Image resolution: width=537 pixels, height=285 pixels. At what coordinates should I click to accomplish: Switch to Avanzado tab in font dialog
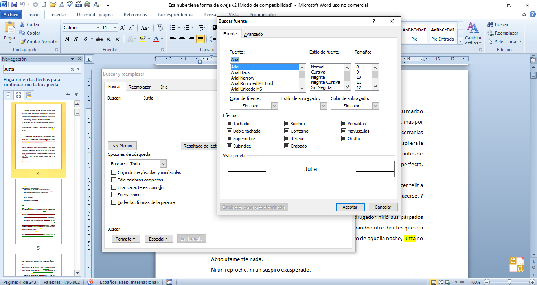tap(253, 34)
